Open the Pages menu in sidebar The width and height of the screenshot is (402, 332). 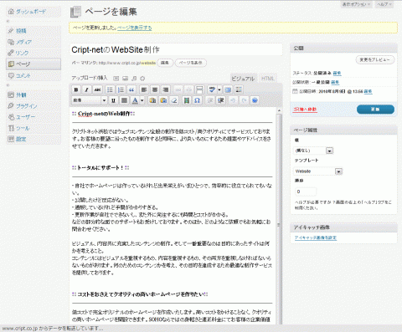click(x=33, y=64)
